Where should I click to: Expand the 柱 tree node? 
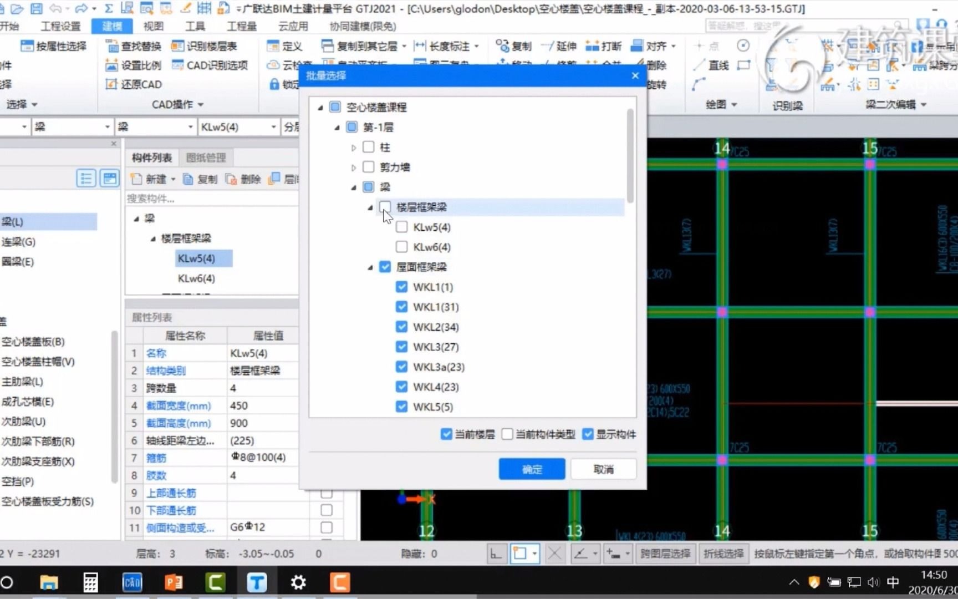coord(354,148)
